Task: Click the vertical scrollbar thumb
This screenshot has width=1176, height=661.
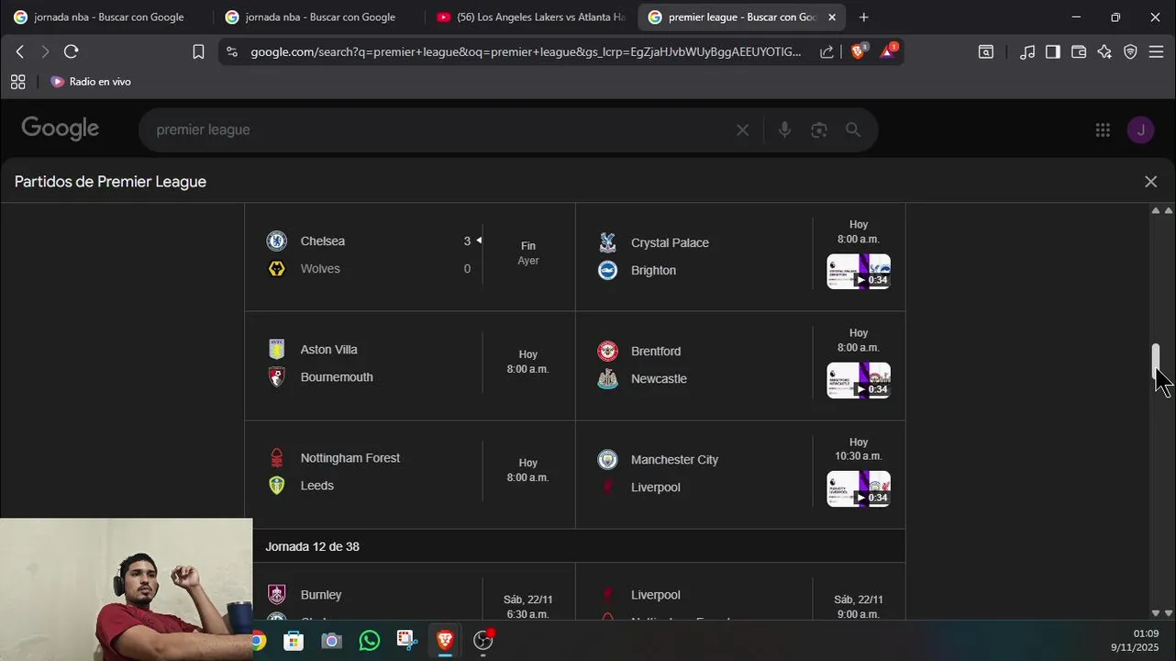Action: click(x=1156, y=361)
